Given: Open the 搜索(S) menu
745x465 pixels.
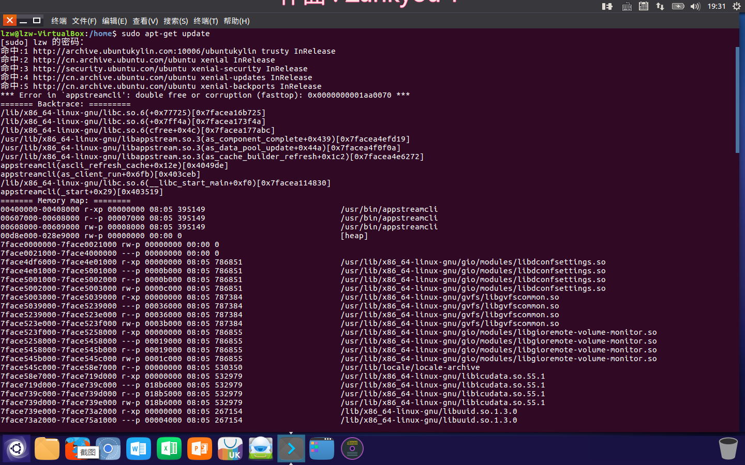Looking at the screenshot, I should point(176,21).
